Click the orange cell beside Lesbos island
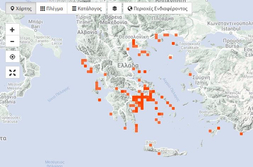The image size is (253, 167). pyautogui.click(x=190, y=74)
